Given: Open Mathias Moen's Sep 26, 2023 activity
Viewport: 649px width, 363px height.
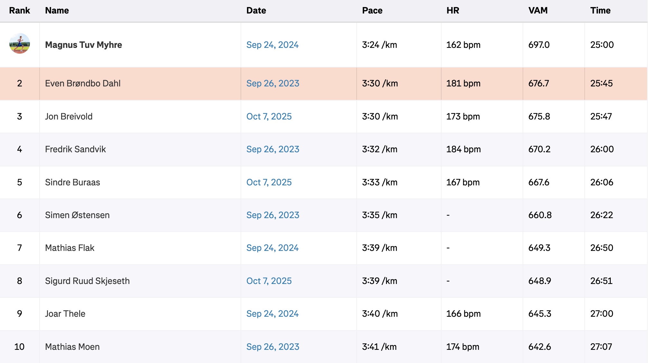Looking at the screenshot, I should [x=272, y=347].
